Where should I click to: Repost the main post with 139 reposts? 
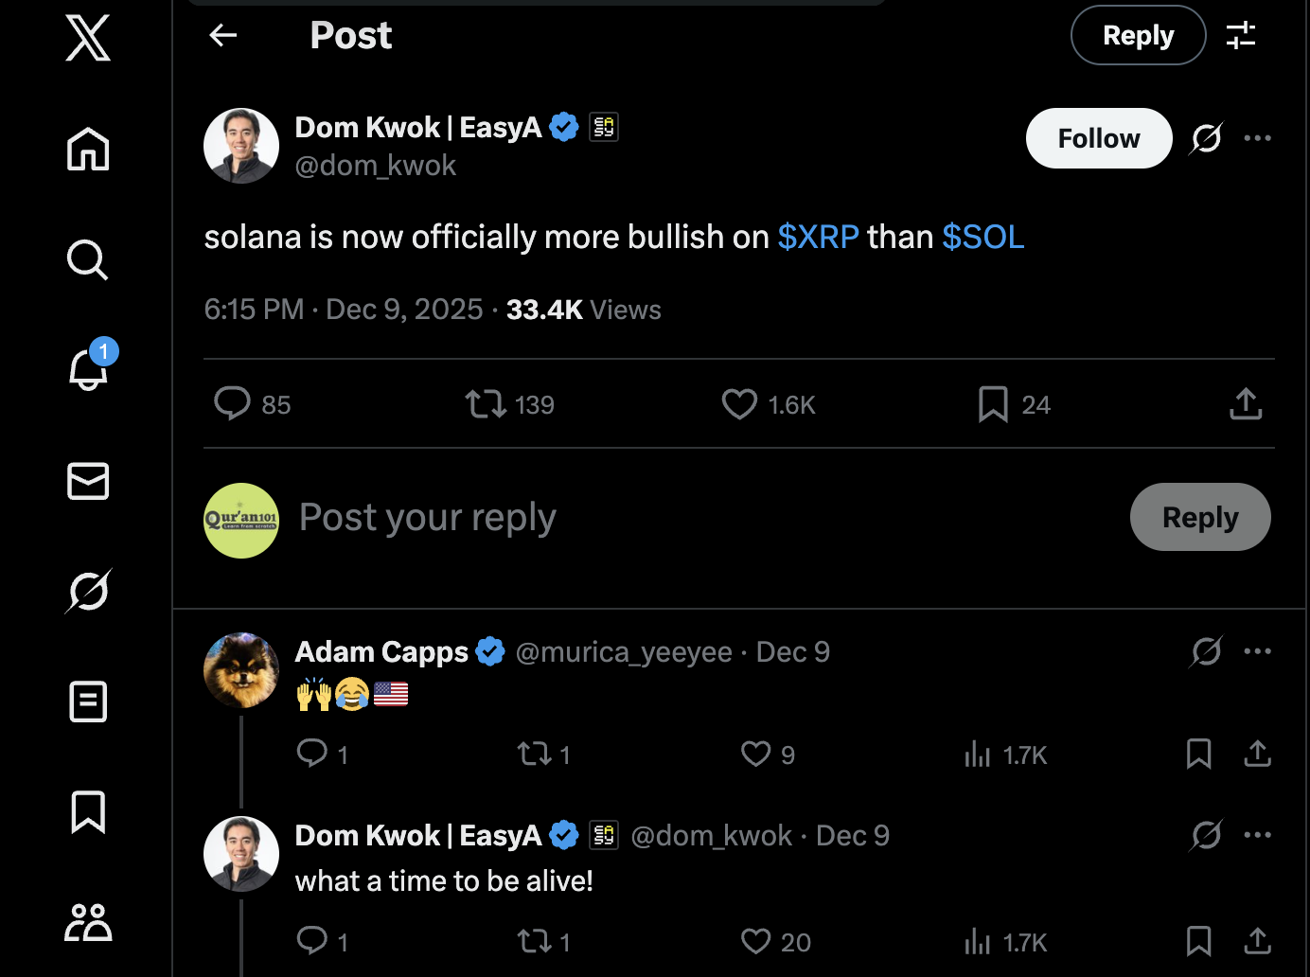(x=486, y=404)
